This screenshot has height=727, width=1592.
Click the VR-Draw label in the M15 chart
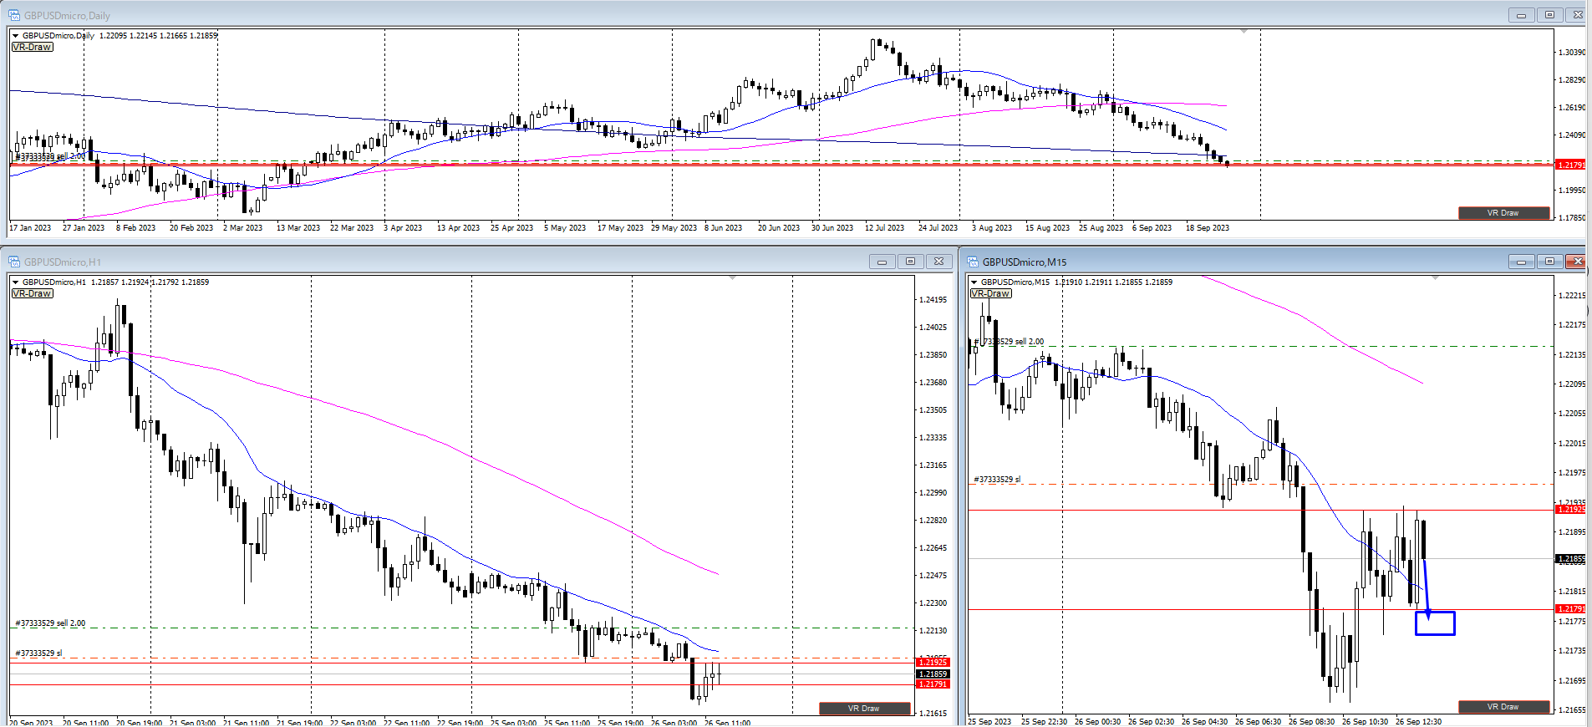[x=991, y=293]
